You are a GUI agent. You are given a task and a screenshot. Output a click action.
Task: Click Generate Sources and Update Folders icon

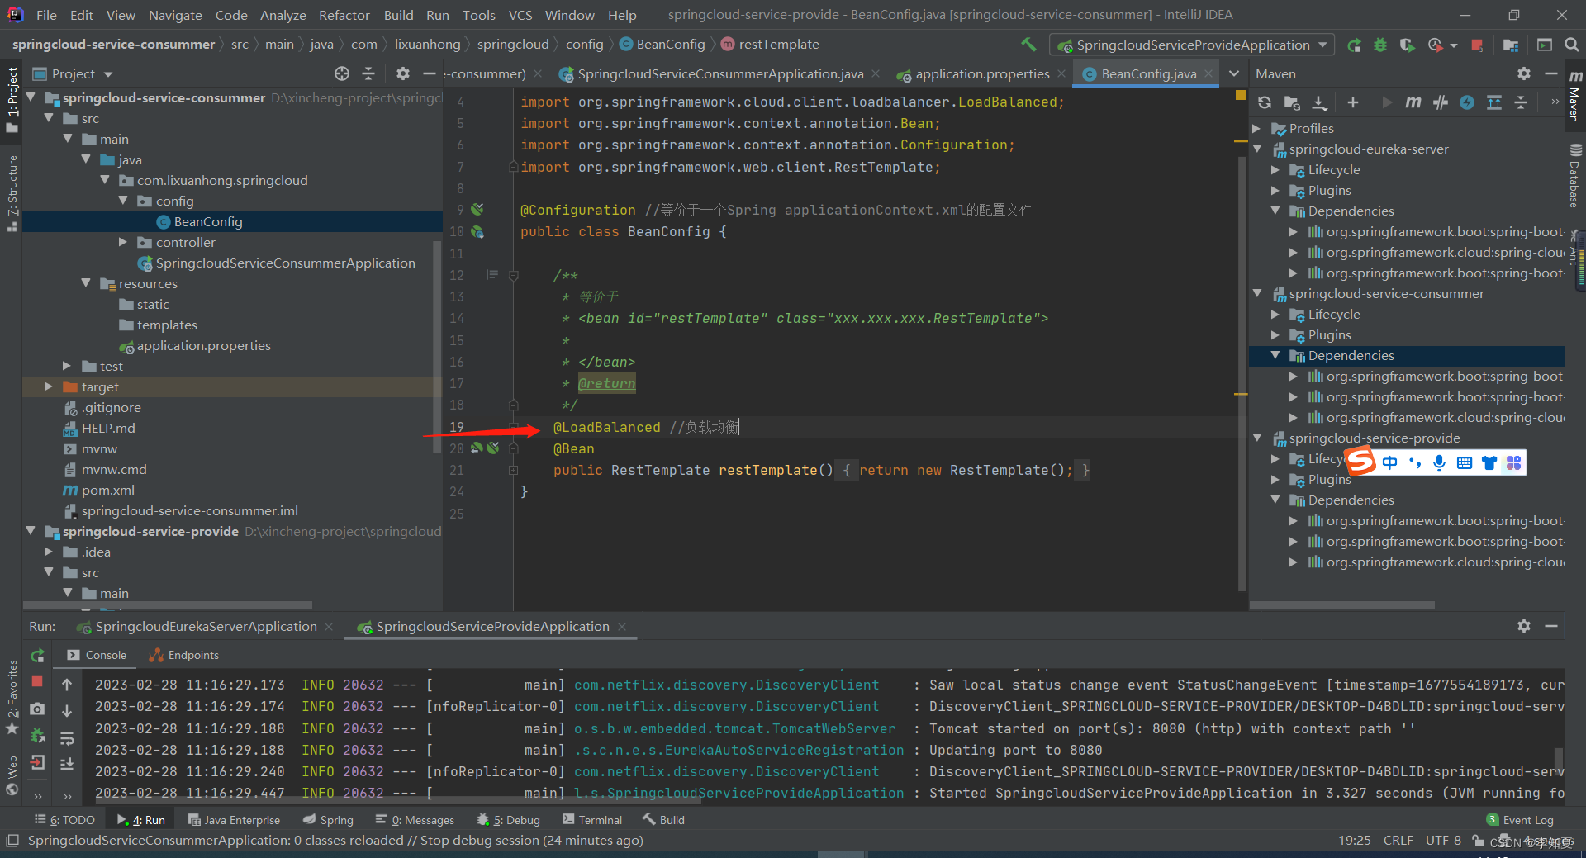[1292, 102]
